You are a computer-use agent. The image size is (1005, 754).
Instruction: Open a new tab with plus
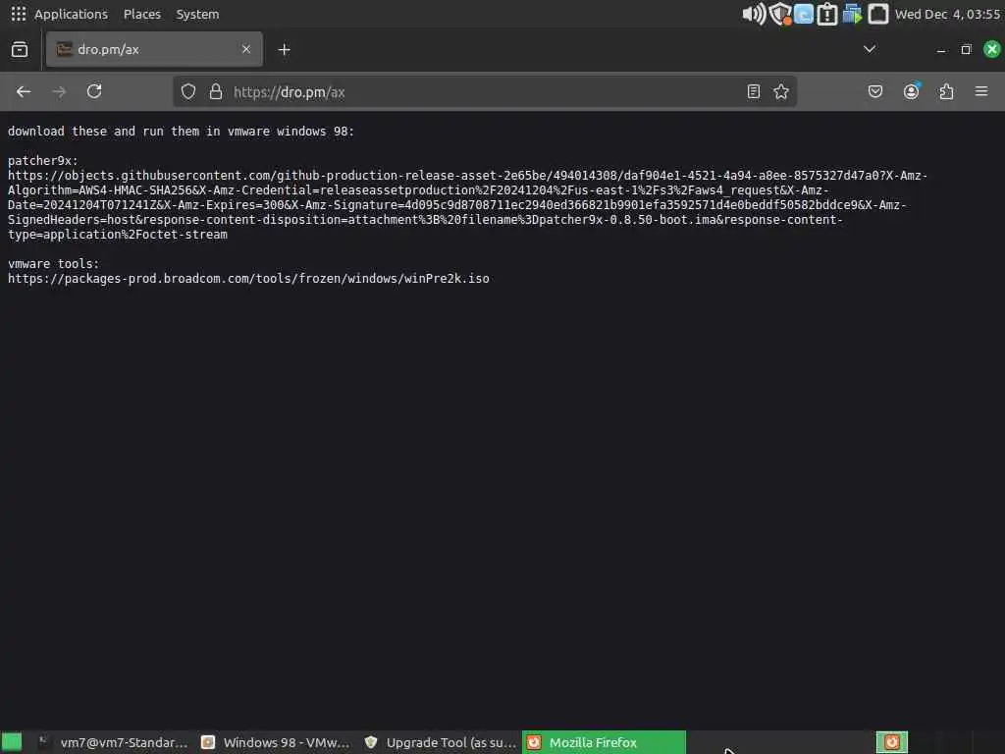pos(284,49)
